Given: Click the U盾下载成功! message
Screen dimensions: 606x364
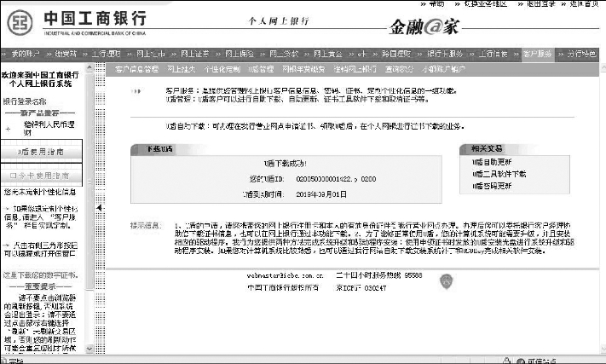Looking at the screenshot, I should tap(286, 164).
